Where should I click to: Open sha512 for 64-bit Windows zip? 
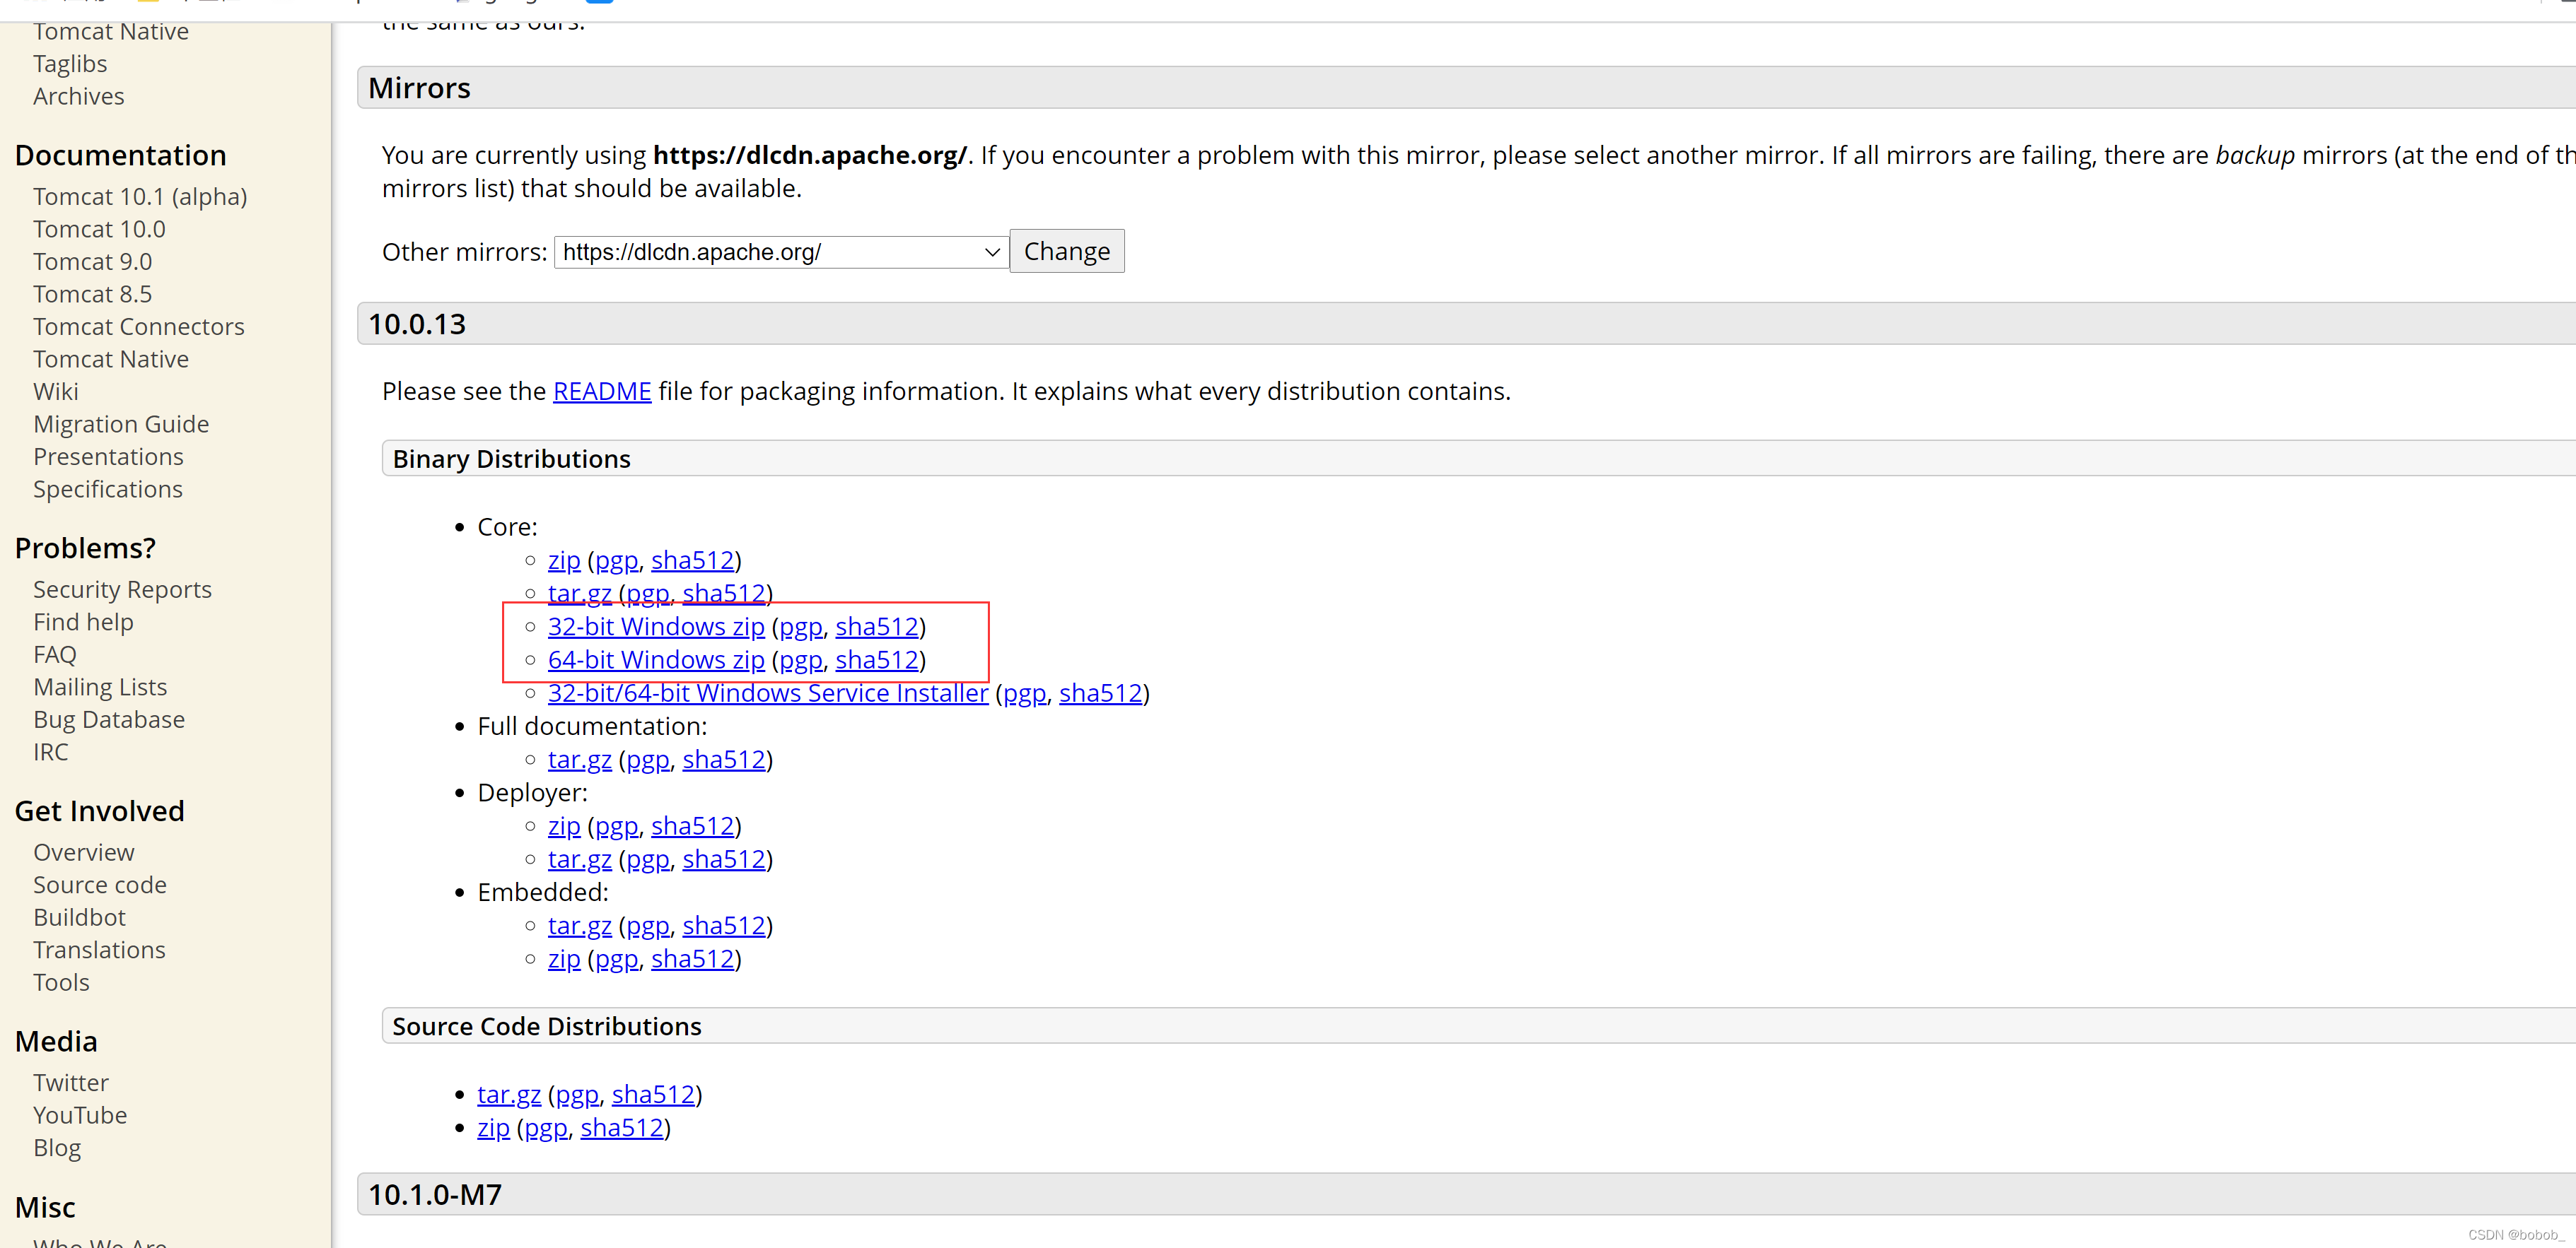pyautogui.click(x=876, y=661)
